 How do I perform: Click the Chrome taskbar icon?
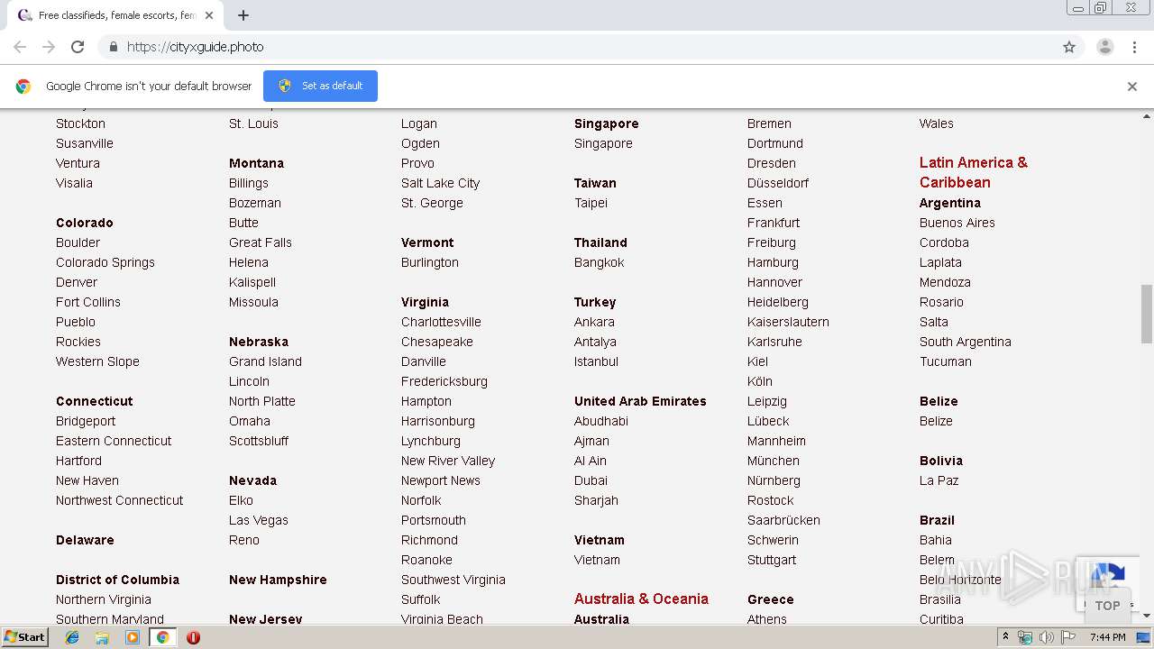(x=162, y=637)
